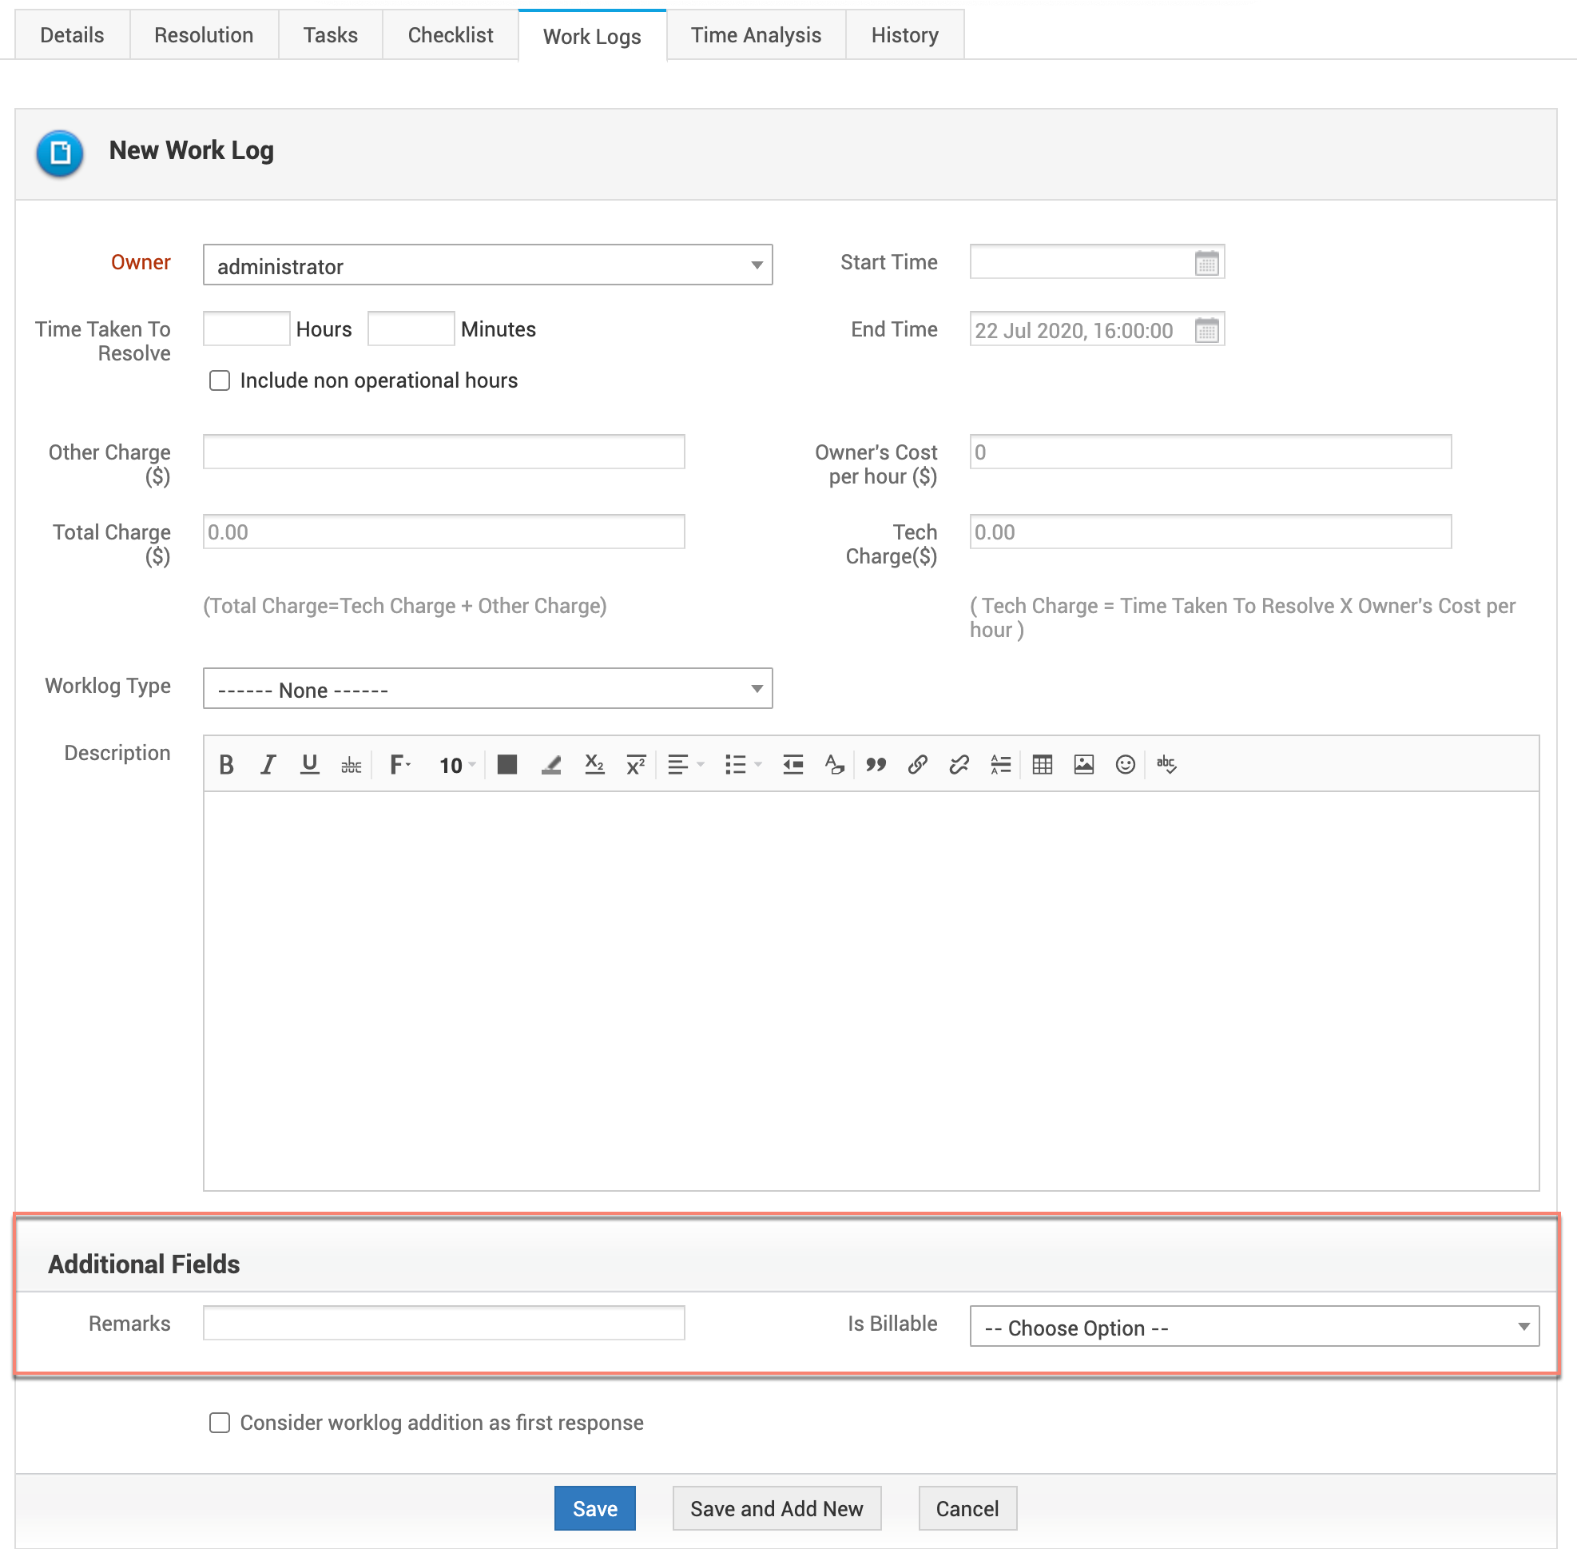Toggle italic text in description editor

(x=268, y=765)
